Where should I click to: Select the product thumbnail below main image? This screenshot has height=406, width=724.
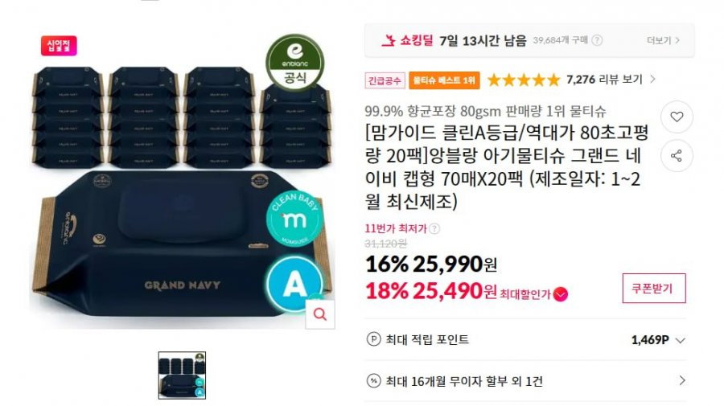coord(182,375)
